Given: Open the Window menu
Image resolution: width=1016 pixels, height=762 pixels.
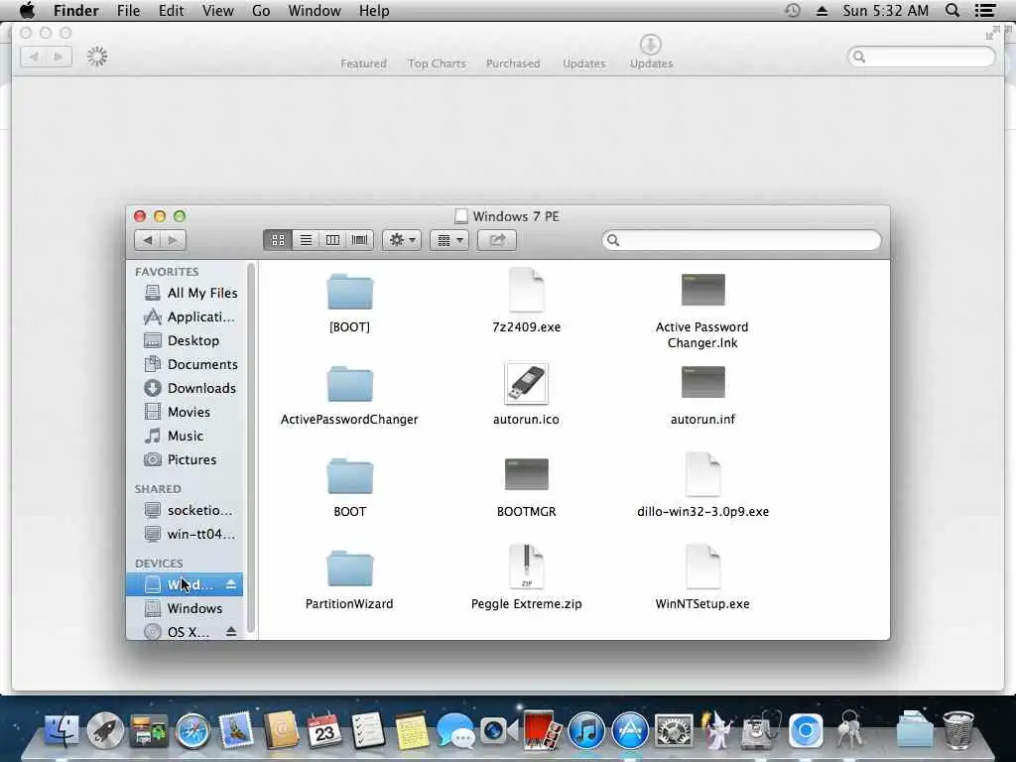Looking at the screenshot, I should pyautogui.click(x=315, y=10).
